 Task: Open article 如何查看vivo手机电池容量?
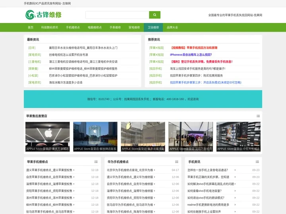tap(205, 191)
